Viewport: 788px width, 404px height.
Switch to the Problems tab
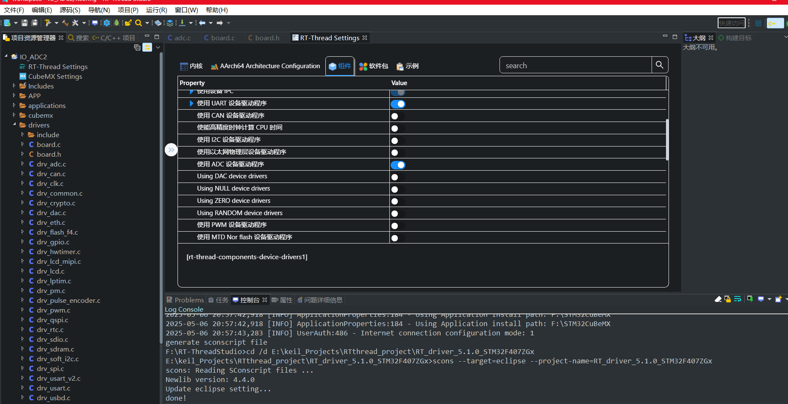185,300
